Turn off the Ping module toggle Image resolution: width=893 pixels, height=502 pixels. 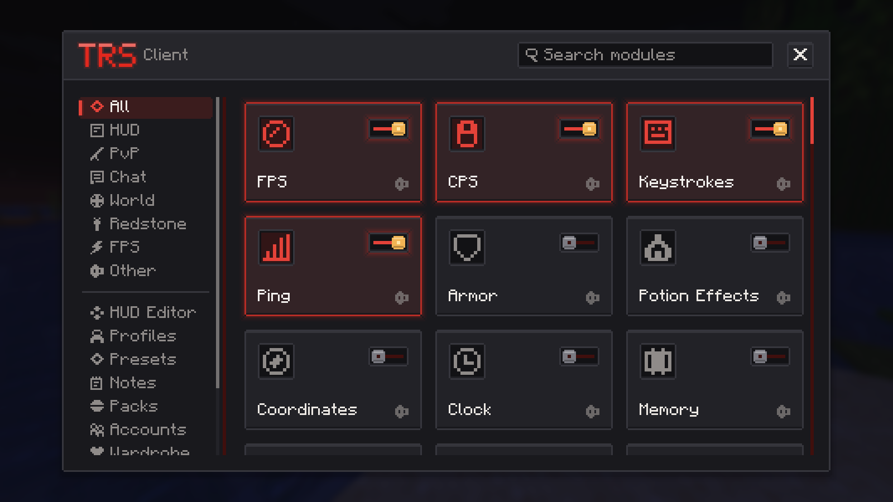388,243
